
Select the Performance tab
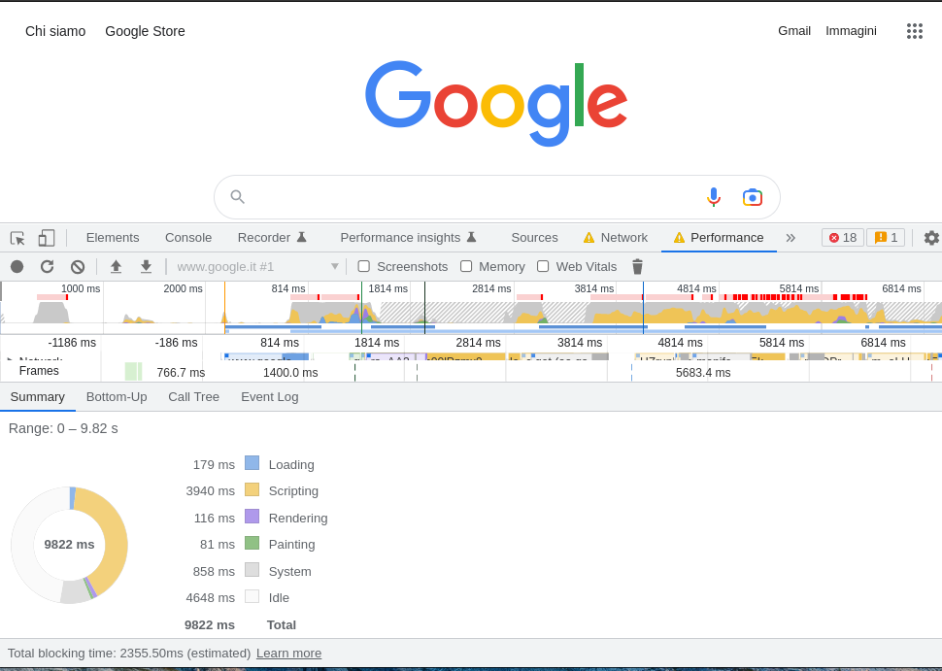[x=719, y=238]
